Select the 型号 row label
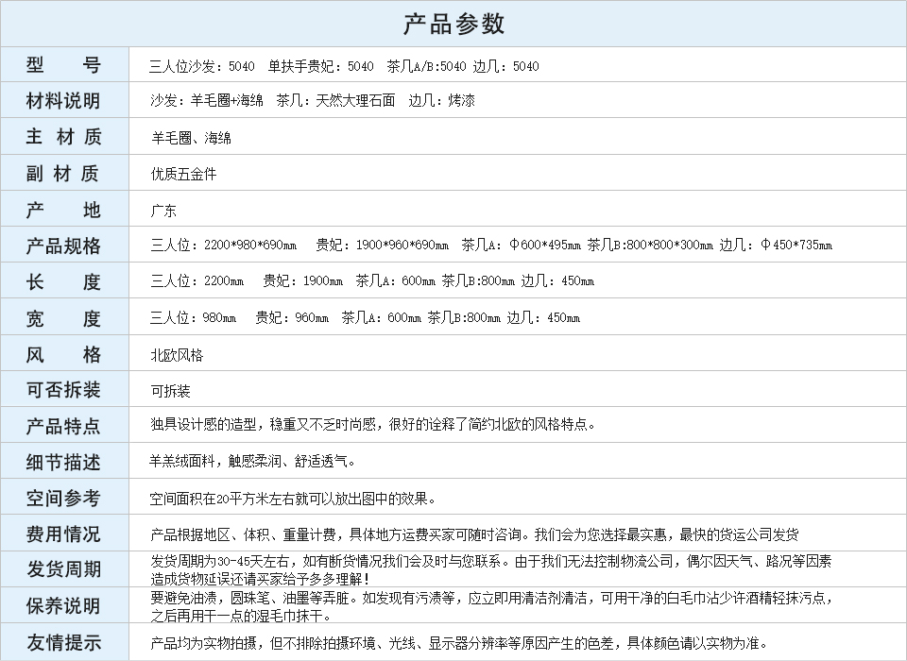Image resolution: width=907 pixels, height=661 pixels. [63, 65]
